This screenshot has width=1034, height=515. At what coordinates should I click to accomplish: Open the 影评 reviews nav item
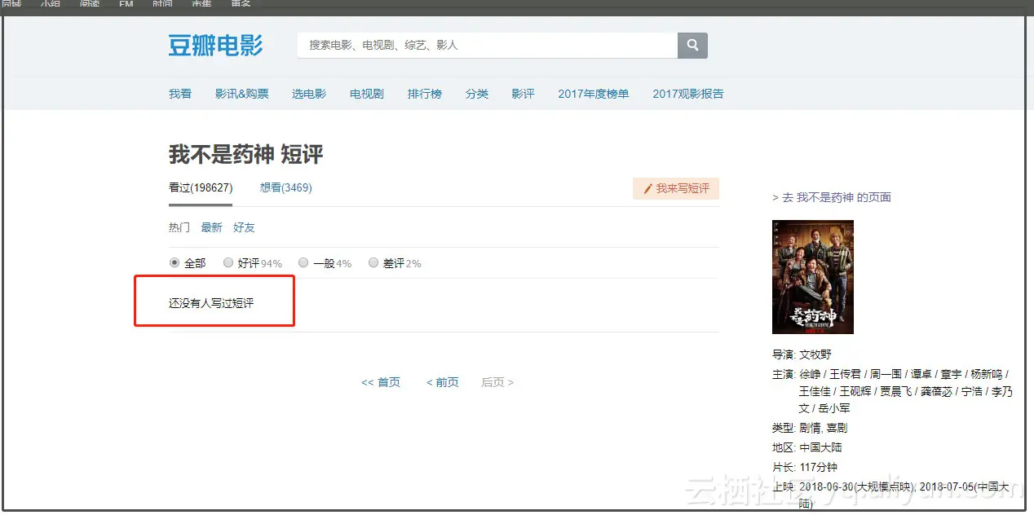(524, 94)
